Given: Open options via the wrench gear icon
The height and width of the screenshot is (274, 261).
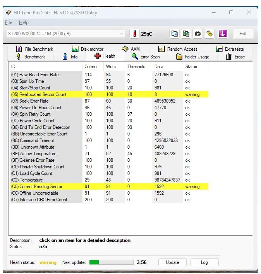Looking at the screenshot, I should 209,34.
